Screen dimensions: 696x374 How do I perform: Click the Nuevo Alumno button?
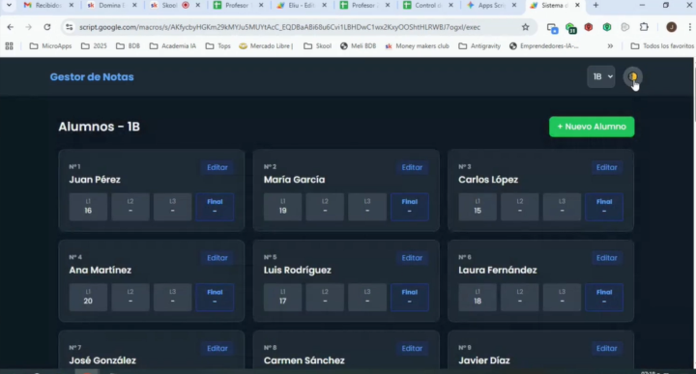(592, 127)
